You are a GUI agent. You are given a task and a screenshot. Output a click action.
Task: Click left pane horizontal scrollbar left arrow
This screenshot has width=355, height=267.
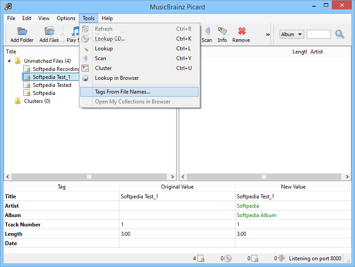coord(8,177)
